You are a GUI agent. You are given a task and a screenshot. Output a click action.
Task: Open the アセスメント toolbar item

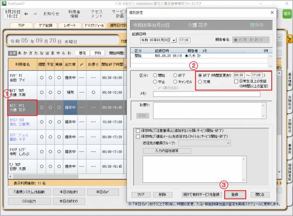click(96, 13)
